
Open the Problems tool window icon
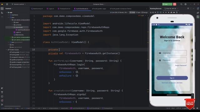2,100
